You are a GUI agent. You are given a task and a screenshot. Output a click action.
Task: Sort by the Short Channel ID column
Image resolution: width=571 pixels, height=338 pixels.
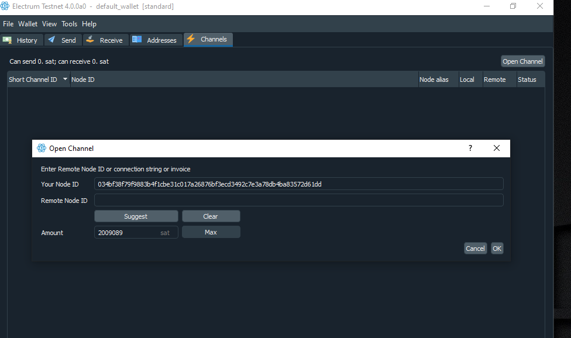(38, 80)
